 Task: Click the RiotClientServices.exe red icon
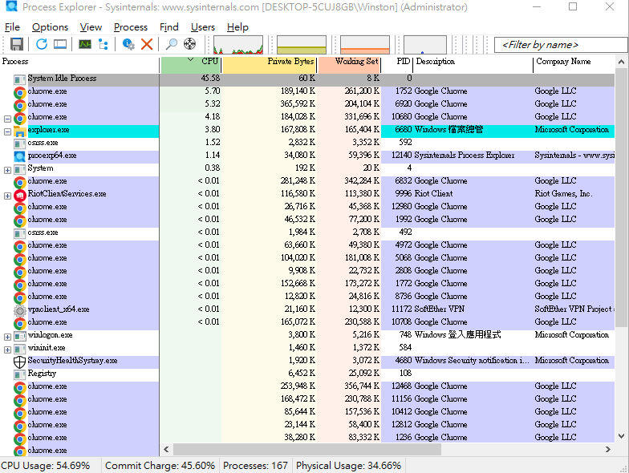(19, 196)
